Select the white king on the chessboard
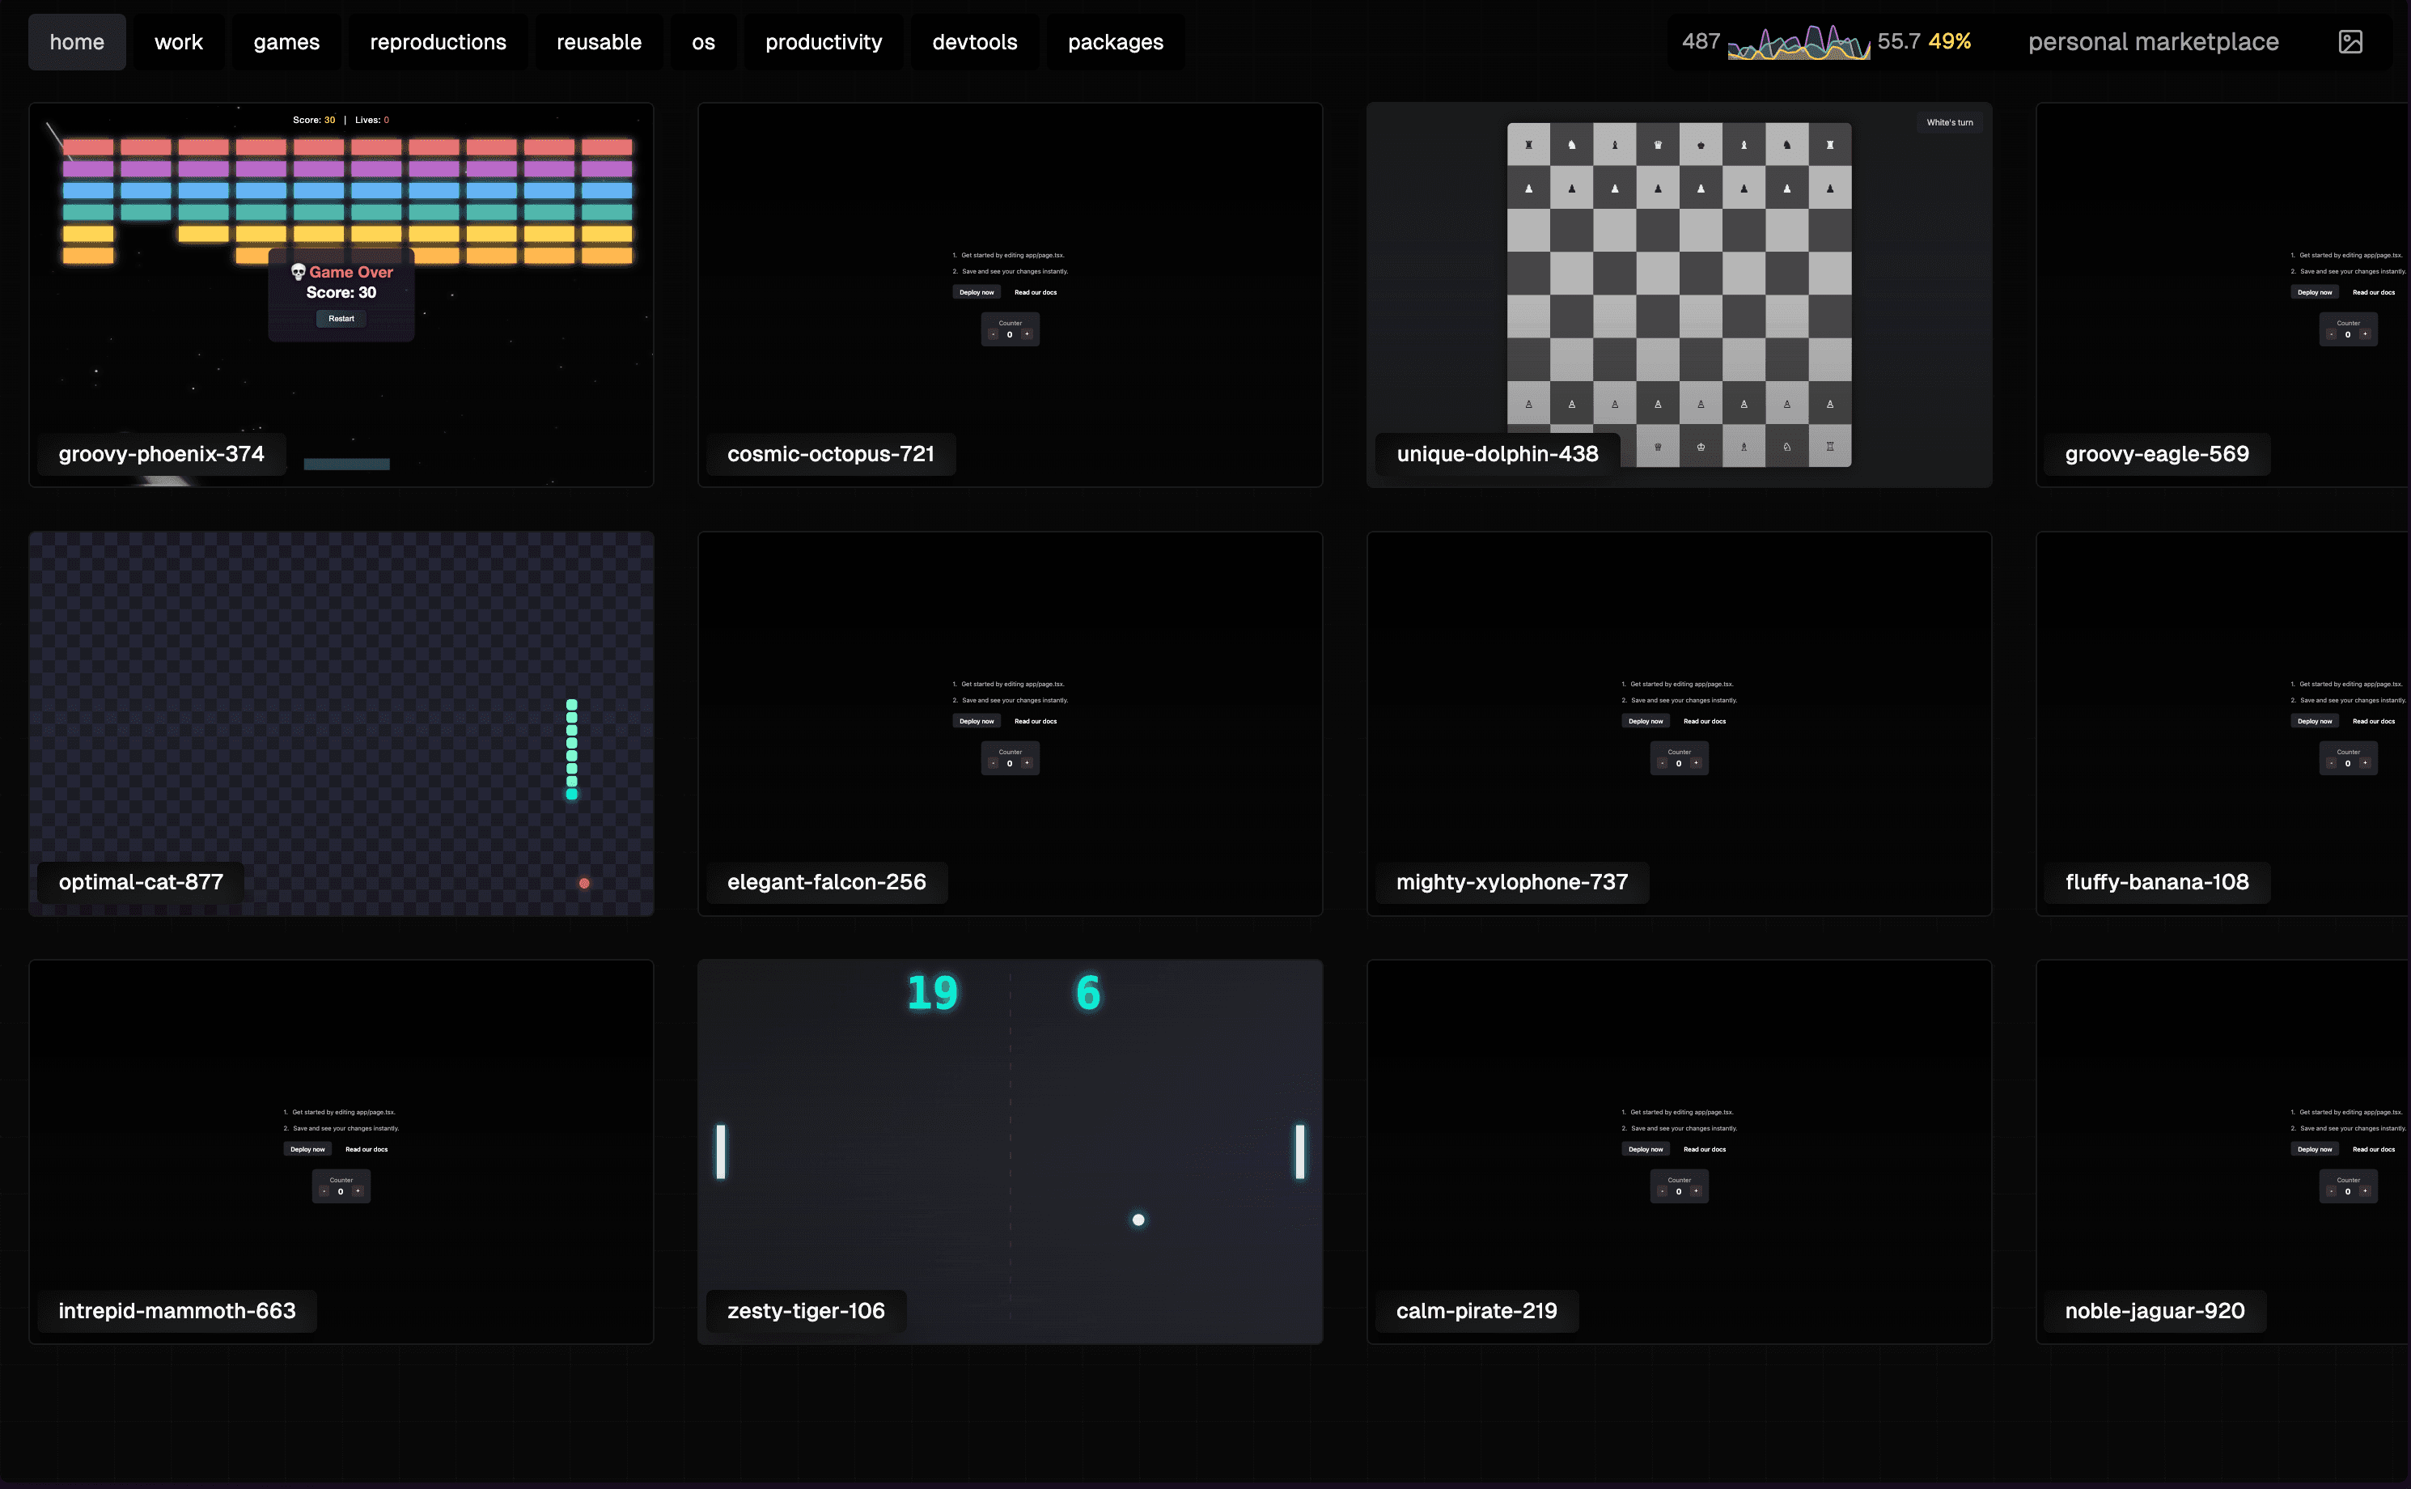The width and height of the screenshot is (2411, 1489). [x=1701, y=447]
